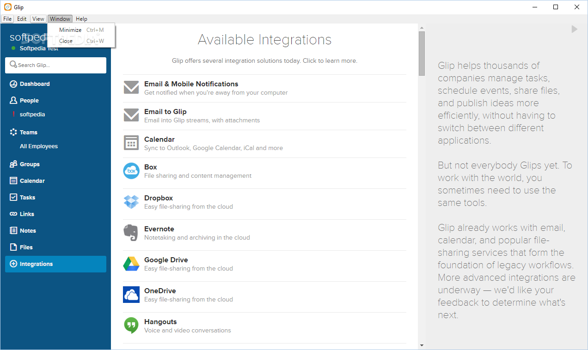Screen dimensions: 588x350
Task: Click the Dropbox title text
Action: (159, 198)
